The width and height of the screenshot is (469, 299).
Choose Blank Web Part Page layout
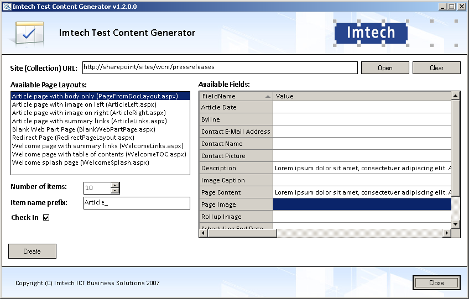[84, 129]
